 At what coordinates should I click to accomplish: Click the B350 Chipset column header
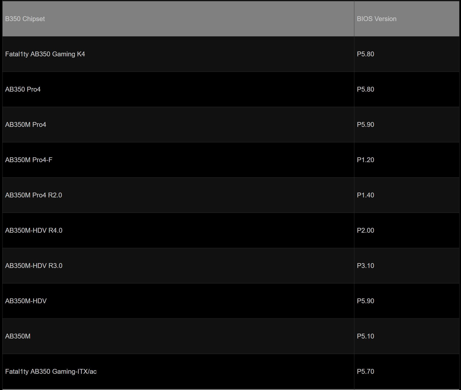click(x=25, y=19)
